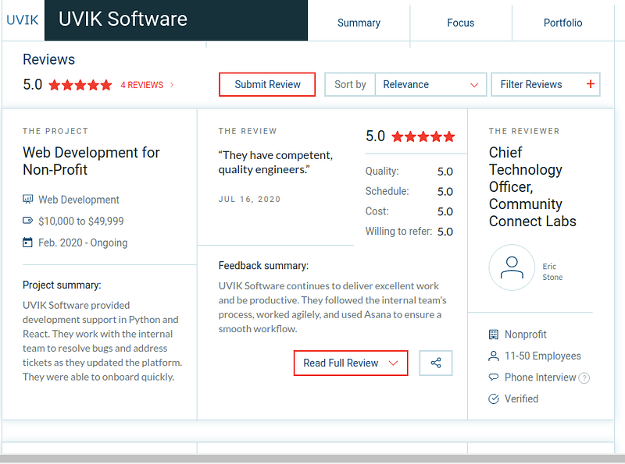Expand Read Full Review
The height and width of the screenshot is (464, 625).
click(x=351, y=363)
